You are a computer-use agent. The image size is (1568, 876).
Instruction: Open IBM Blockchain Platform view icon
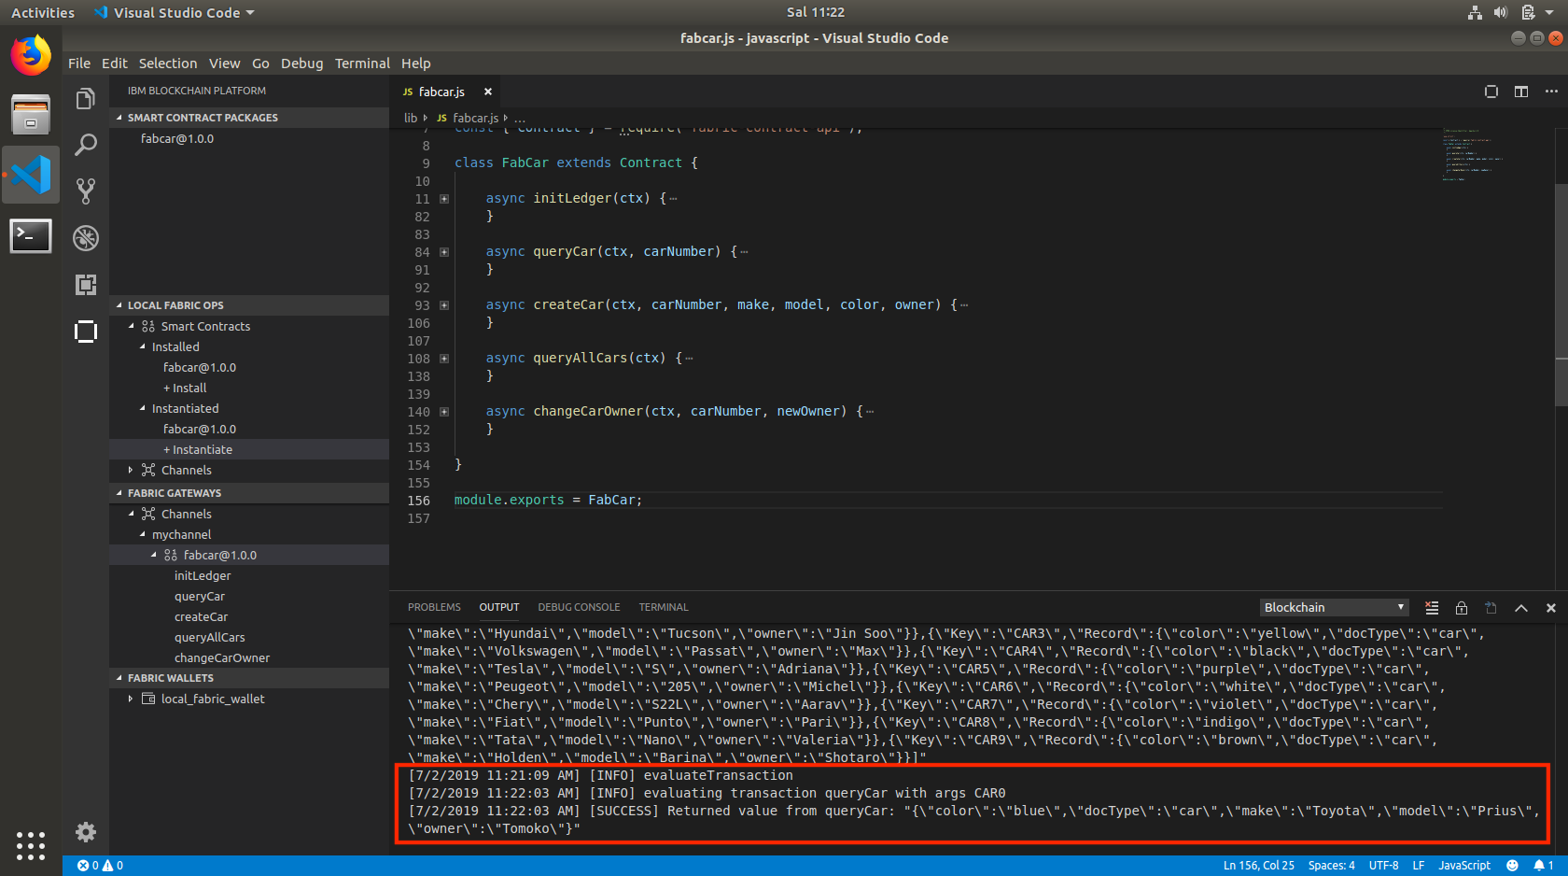(x=85, y=332)
